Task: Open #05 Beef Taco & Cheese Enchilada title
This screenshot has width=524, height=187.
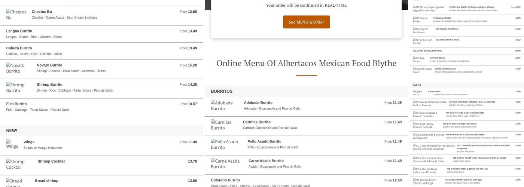Action: pyautogui.click(x=460, y=123)
